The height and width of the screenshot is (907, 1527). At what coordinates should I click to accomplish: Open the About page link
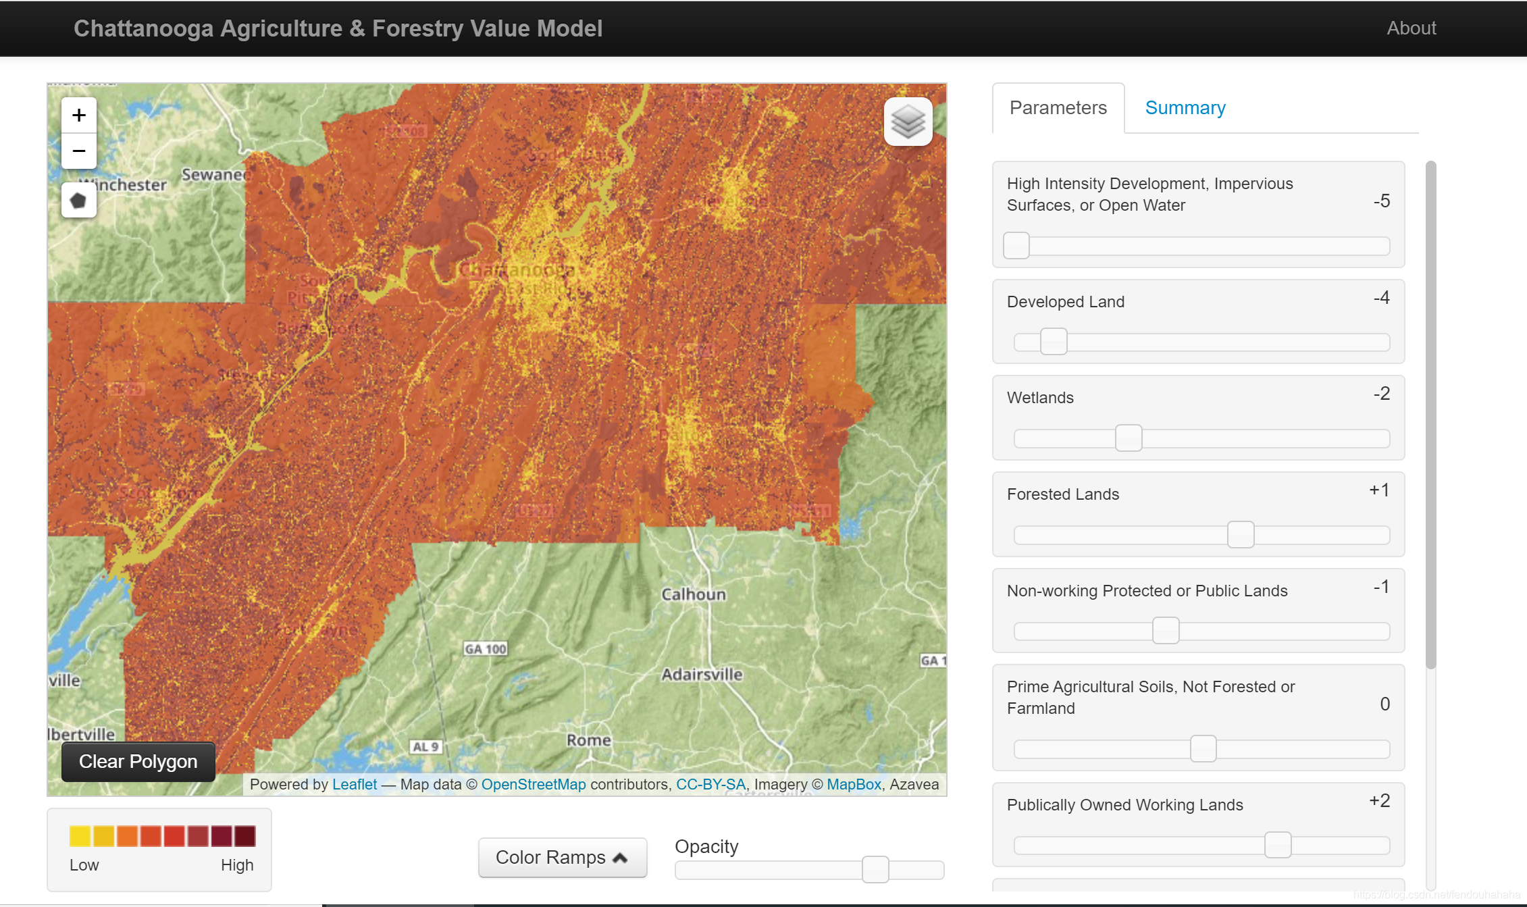click(1411, 28)
